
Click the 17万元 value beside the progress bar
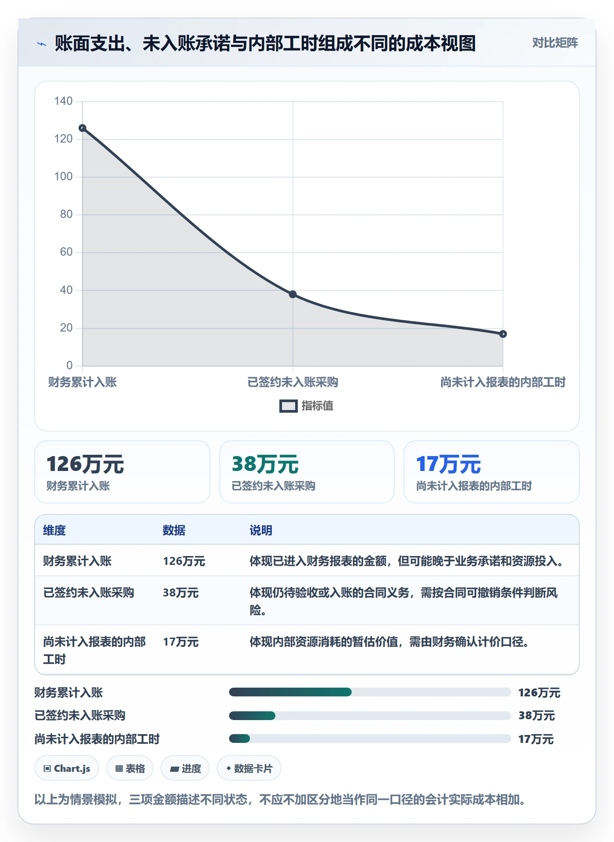(536, 739)
